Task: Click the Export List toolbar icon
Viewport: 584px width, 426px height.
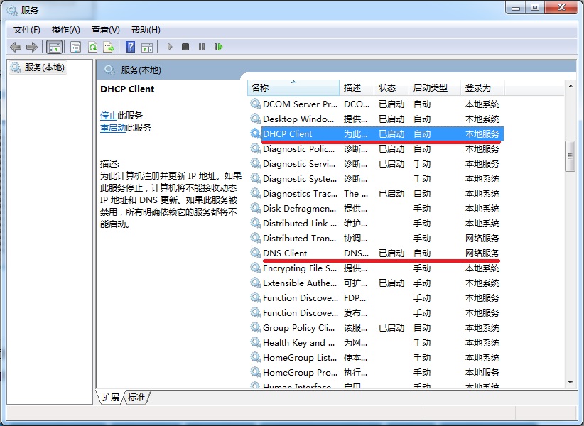Action: 109,48
